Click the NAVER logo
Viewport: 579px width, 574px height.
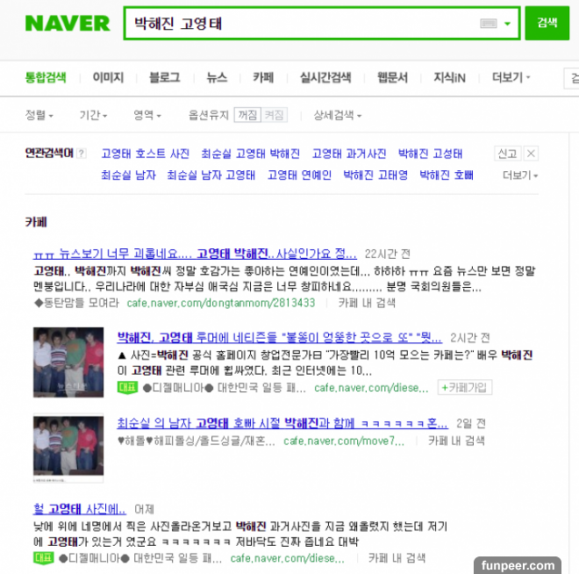pyautogui.click(x=68, y=24)
